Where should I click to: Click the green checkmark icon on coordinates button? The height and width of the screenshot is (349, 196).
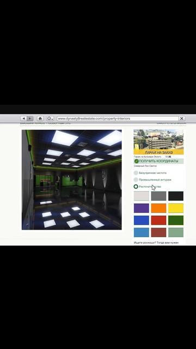[137, 161]
